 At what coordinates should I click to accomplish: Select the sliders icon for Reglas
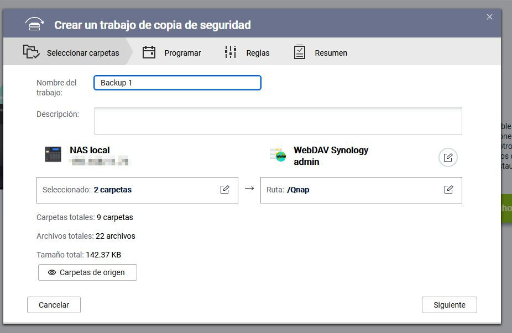231,52
